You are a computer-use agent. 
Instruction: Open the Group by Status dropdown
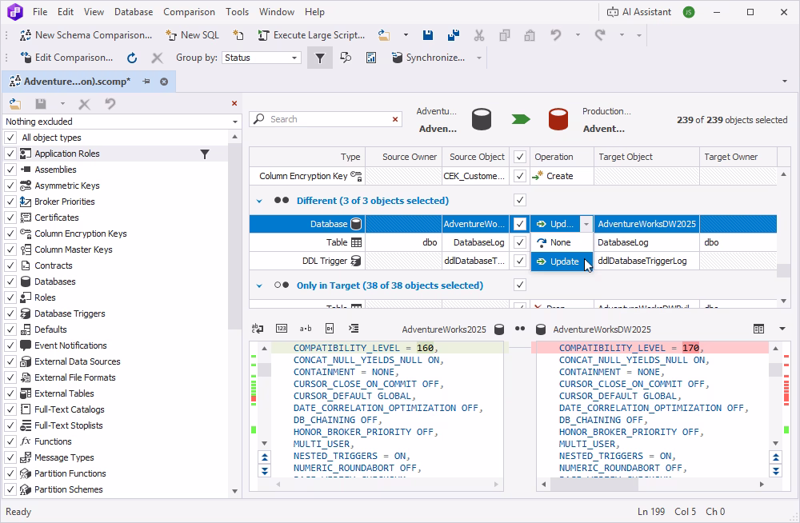tap(294, 58)
